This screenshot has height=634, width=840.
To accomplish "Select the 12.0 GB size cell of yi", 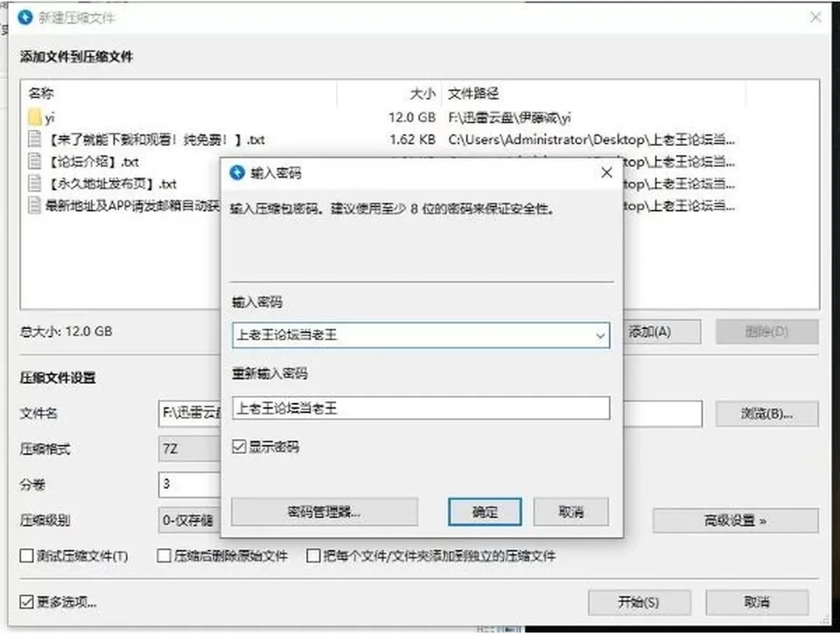I will [x=411, y=117].
